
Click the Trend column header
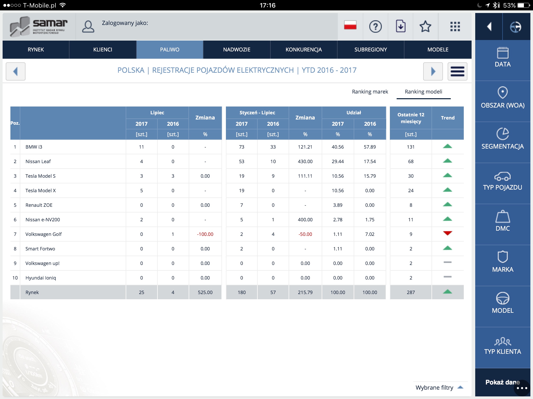tap(448, 118)
